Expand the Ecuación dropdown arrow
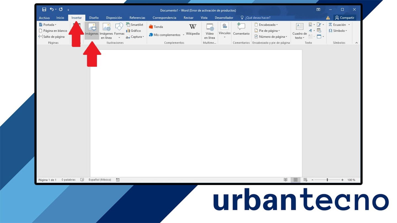The width and height of the screenshot is (397, 223). [349, 25]
